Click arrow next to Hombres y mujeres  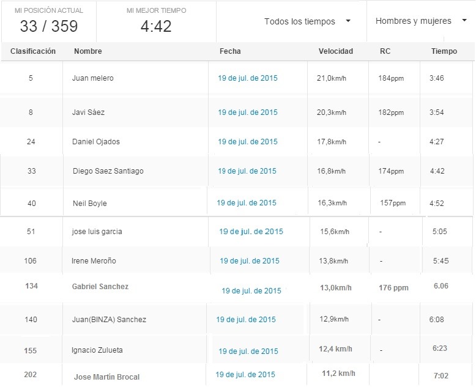(x=464, y=20)
